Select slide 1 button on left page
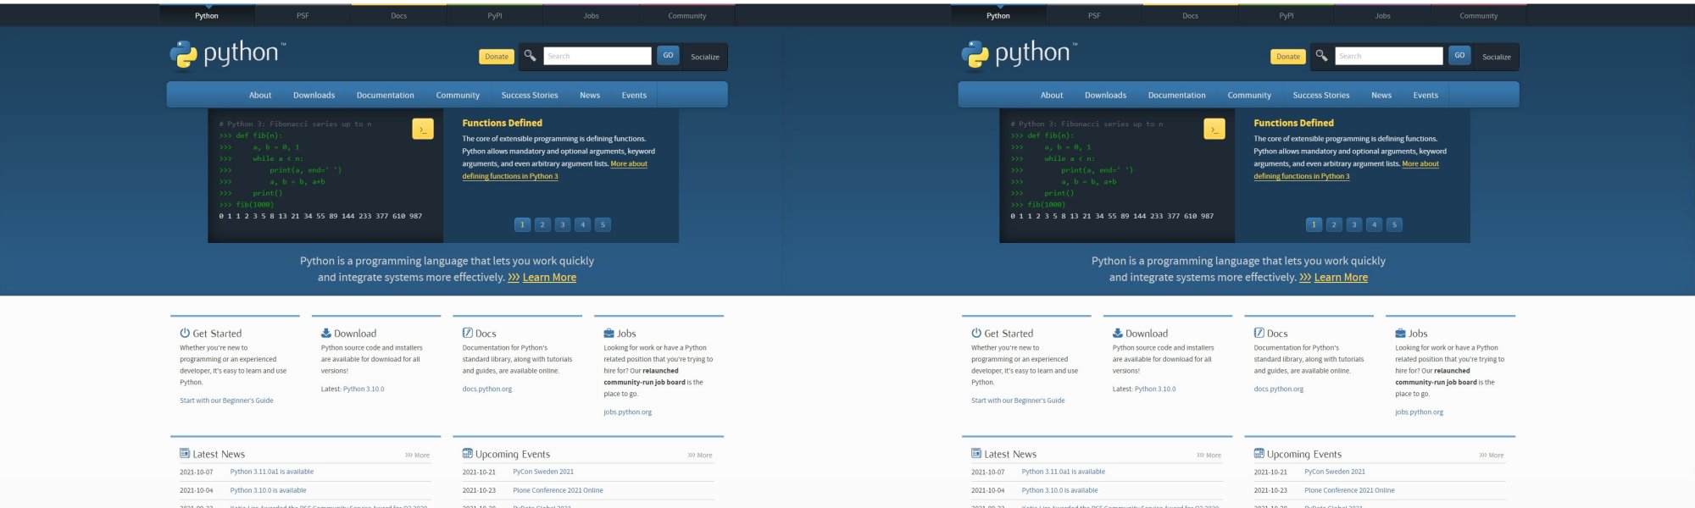This screenshot has width=1695, height=508. [522, 224]
